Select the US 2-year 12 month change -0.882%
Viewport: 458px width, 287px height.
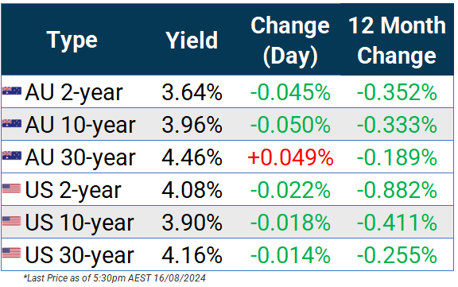pyautogui.click(x=397, y=190)
